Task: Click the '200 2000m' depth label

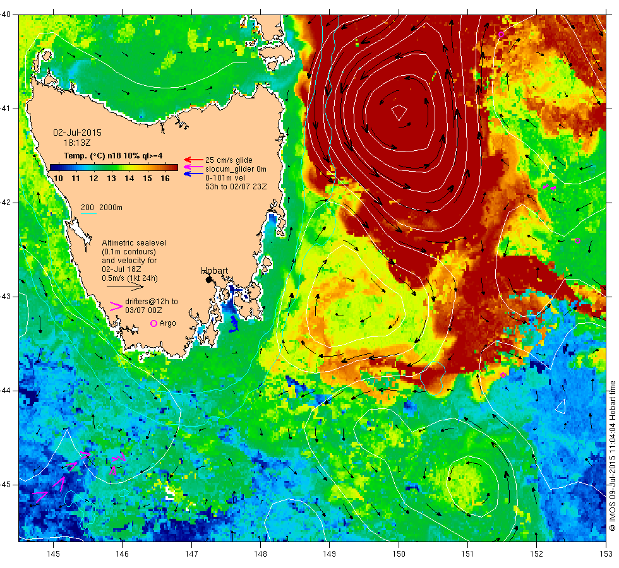Action: (x=102, y=208)
